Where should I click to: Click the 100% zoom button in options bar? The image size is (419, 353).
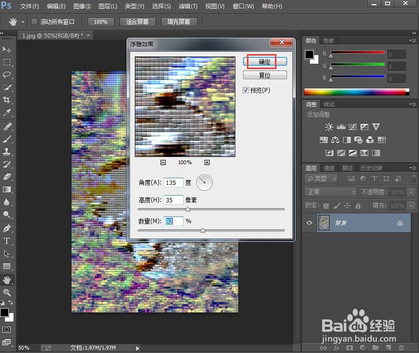pyautogui.click(x=101, y=22)
